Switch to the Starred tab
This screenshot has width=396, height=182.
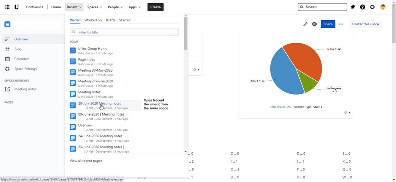[x=125, y=20]
